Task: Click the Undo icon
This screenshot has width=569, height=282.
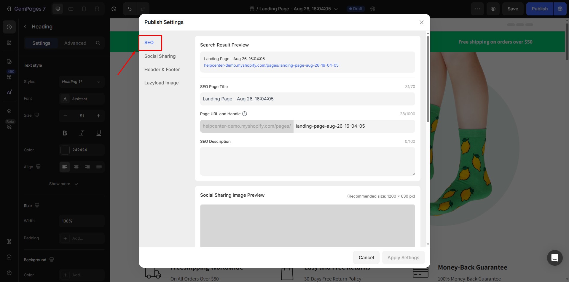Action: point(130,9)
